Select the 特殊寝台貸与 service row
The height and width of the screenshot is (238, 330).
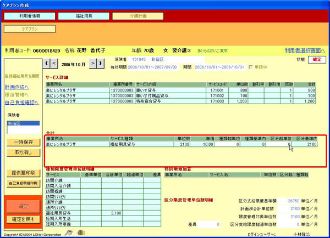tap(180, 101)
